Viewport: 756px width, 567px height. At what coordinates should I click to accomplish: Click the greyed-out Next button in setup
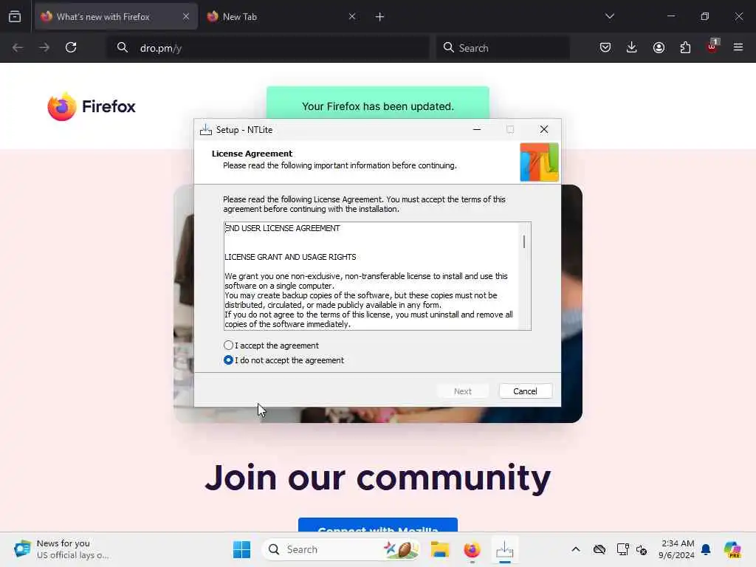point(462,391)
